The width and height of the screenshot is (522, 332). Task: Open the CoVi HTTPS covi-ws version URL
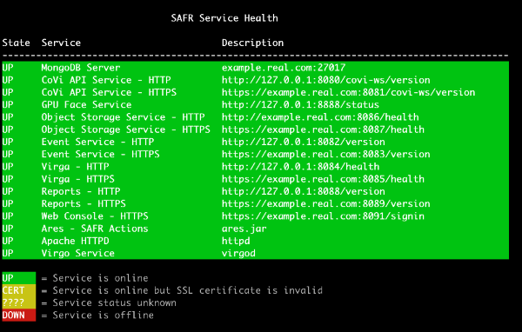[348, 92]
